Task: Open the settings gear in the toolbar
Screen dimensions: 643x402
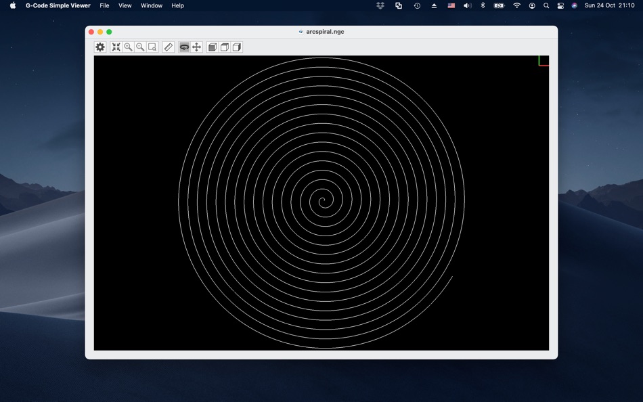Action: (x=100, y=47)
